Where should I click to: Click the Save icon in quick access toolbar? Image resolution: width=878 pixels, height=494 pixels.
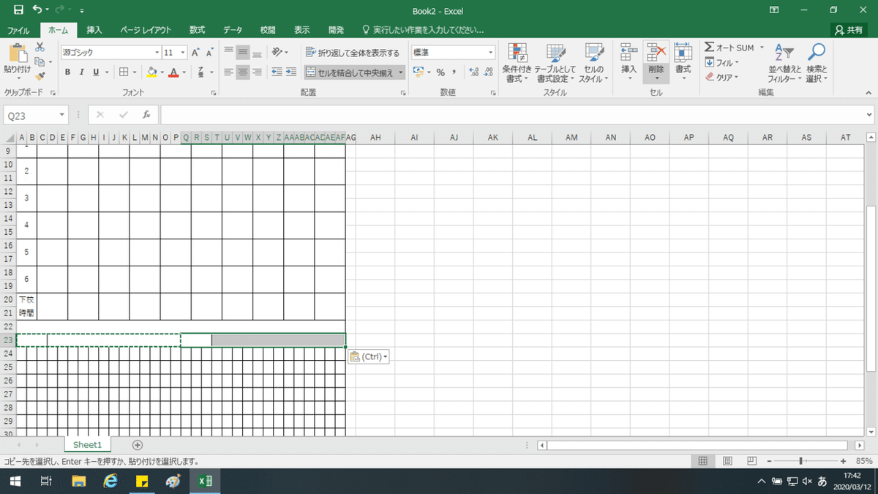click(x=18, y=10)
